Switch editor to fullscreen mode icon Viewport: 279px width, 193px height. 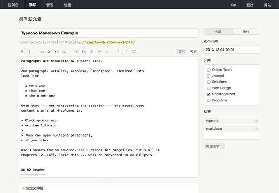(134, 51)
